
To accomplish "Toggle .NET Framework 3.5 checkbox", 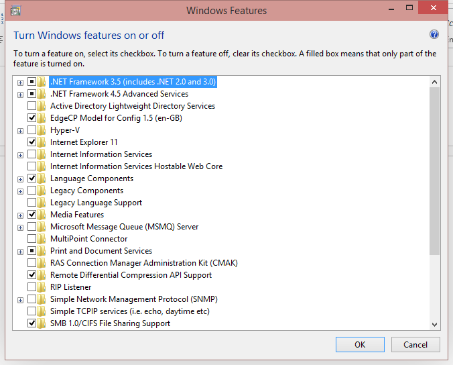I will [x=31, y=82].
